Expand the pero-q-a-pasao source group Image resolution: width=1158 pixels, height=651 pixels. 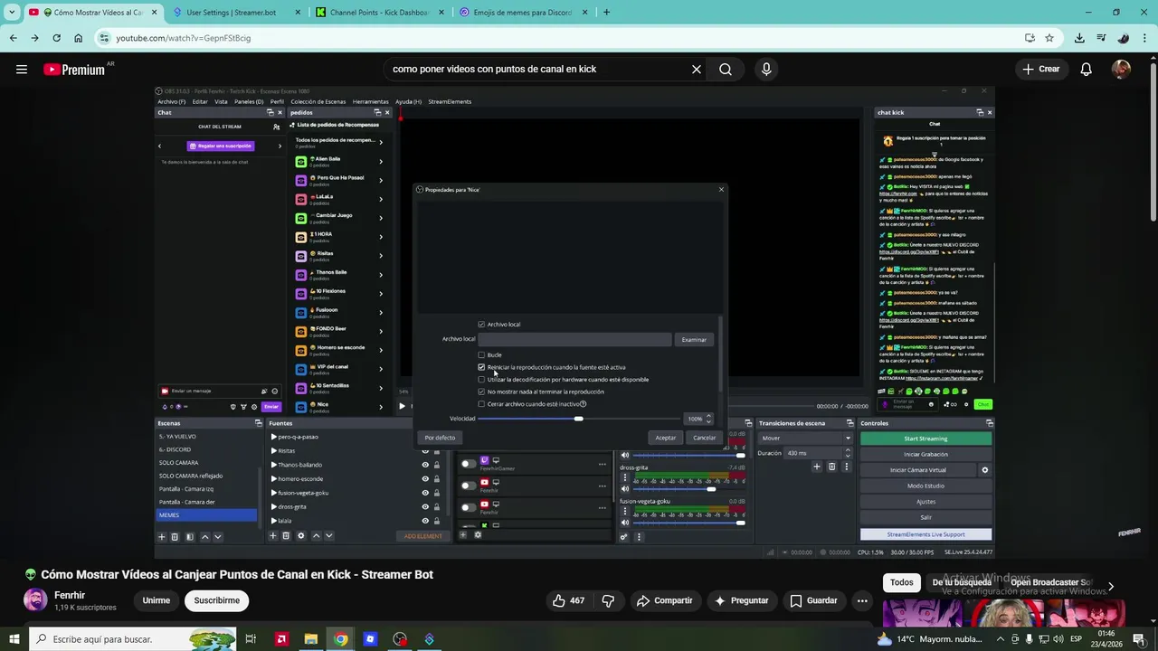tap(274, 437)
